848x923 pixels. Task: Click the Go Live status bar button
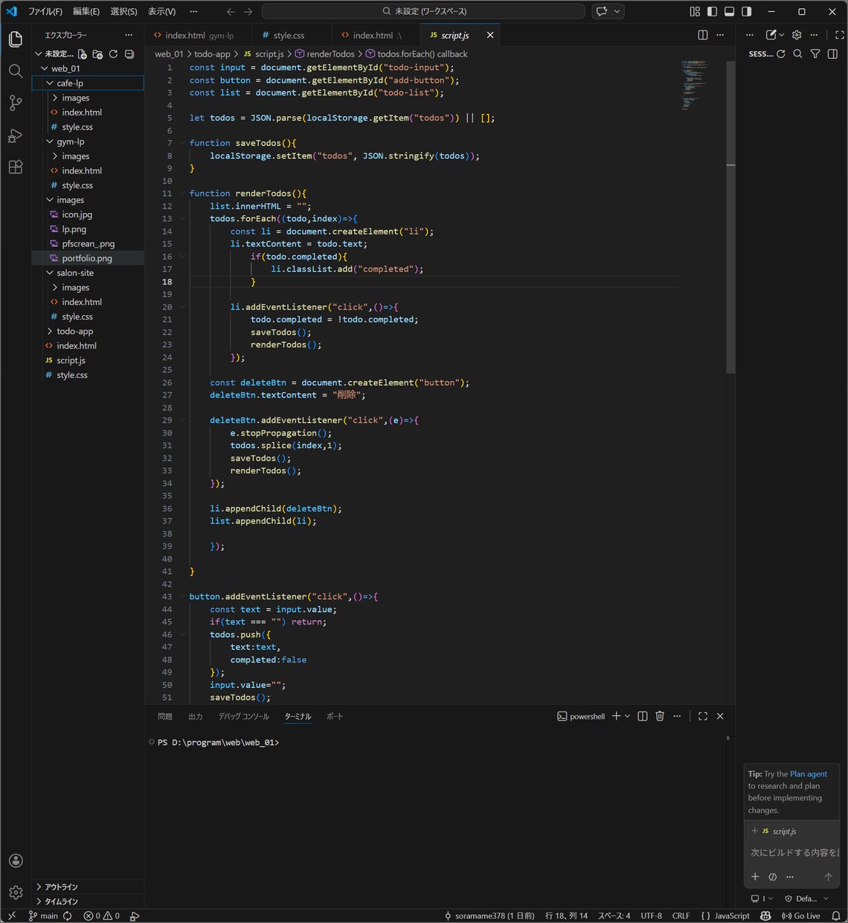(x=800, y=916)
